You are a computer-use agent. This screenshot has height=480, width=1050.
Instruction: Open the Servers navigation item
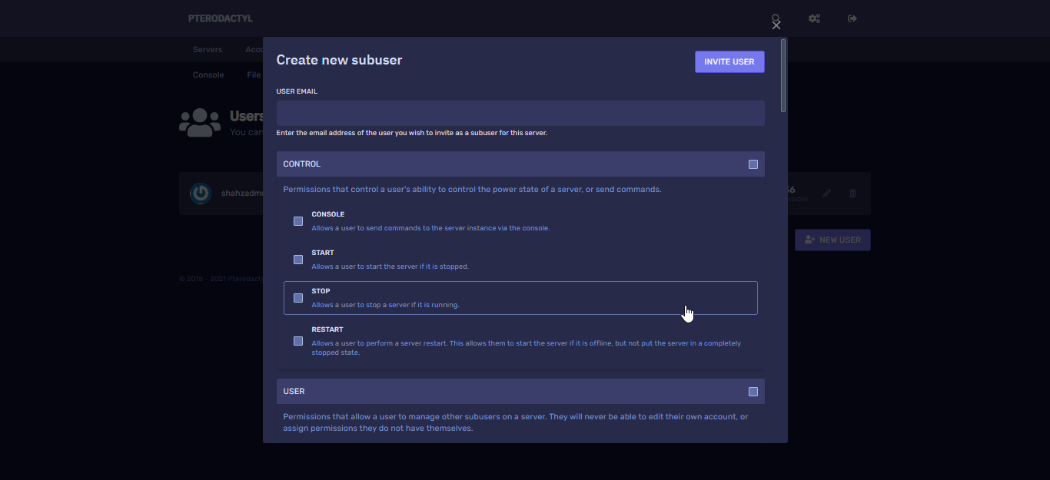click(208, 49)
